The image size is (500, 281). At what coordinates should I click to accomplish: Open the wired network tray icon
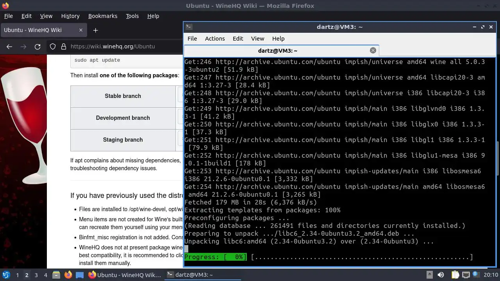click(466, 275)
